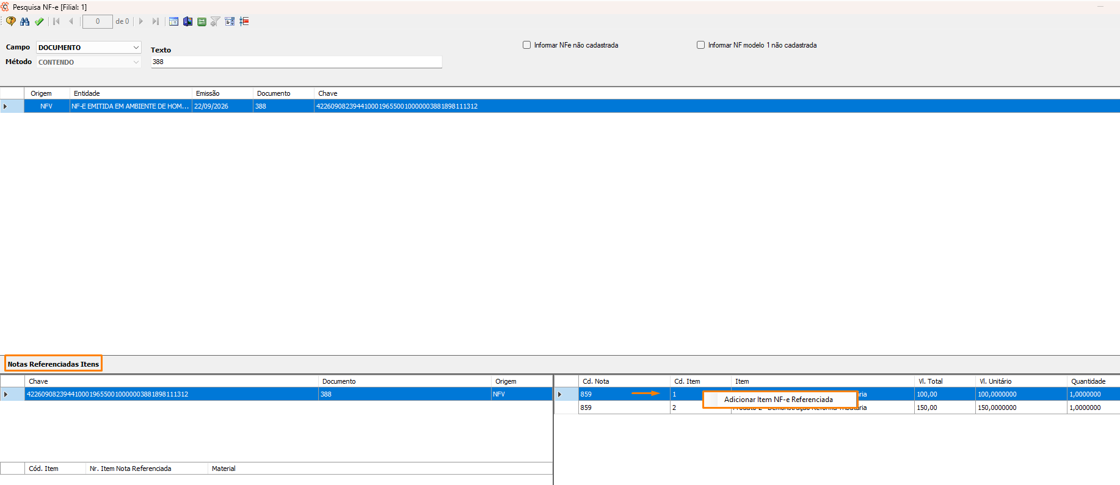Image resolution: width=1120 pixels, height=485 pixels.
Task: Click the Cd. Item column header
Action: (x=700, y=381)
